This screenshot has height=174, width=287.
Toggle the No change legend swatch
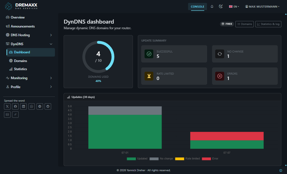pos(154,159)
